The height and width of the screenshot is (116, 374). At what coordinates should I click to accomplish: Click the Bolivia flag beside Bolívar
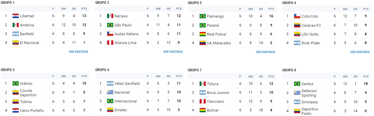(203, 110)
